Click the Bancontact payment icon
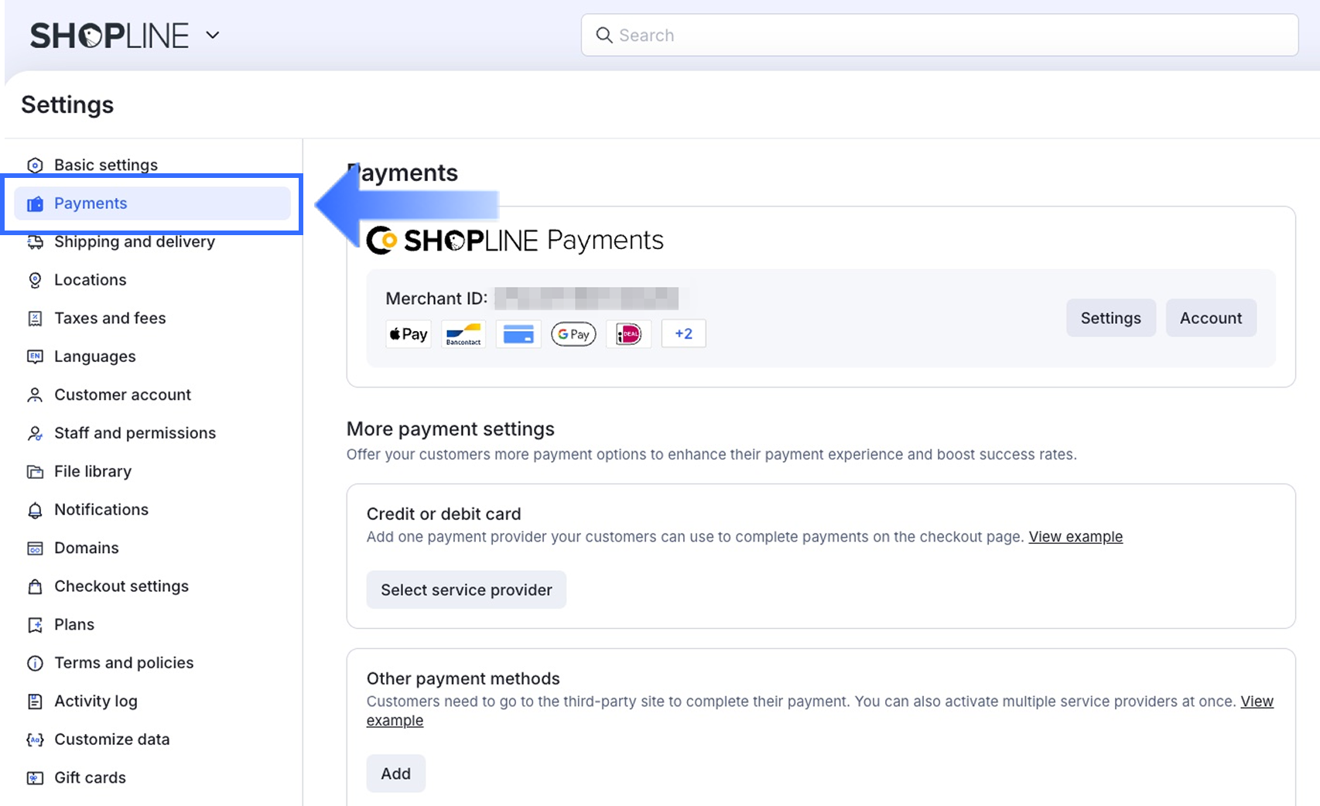This screenshot has height=806, width=1320. coord(463,334)
